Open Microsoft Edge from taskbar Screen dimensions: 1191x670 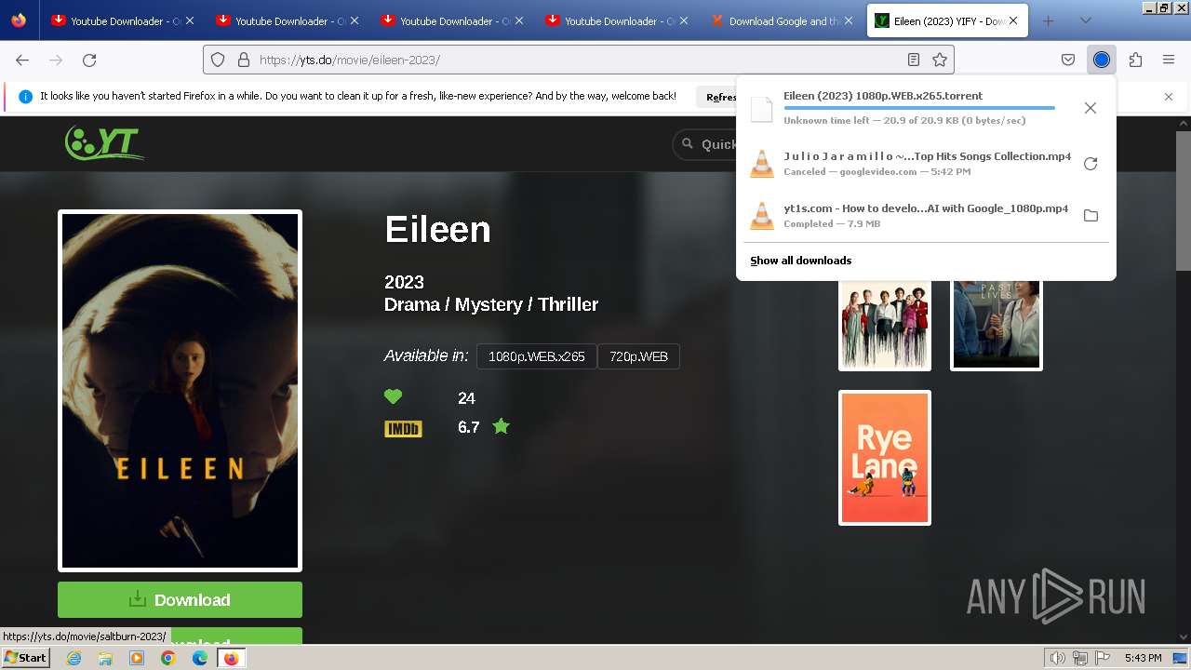[x=200, y=658]
